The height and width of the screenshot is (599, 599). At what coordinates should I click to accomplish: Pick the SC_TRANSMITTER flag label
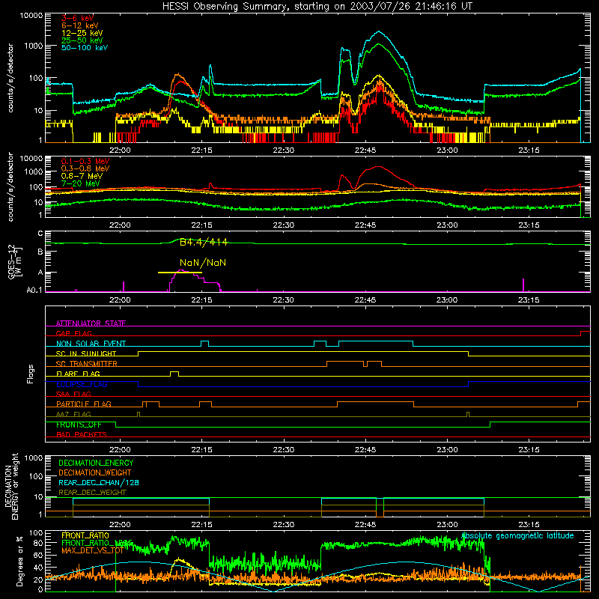coord(87,364)
